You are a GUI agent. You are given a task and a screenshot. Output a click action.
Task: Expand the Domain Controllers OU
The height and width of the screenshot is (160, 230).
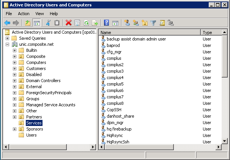coord(14,81)
